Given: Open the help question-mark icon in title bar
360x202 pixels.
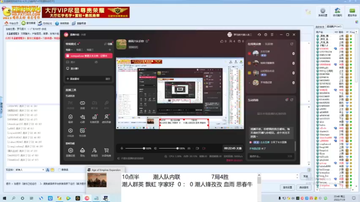Looking at the screenshot, I should [265, 35].
